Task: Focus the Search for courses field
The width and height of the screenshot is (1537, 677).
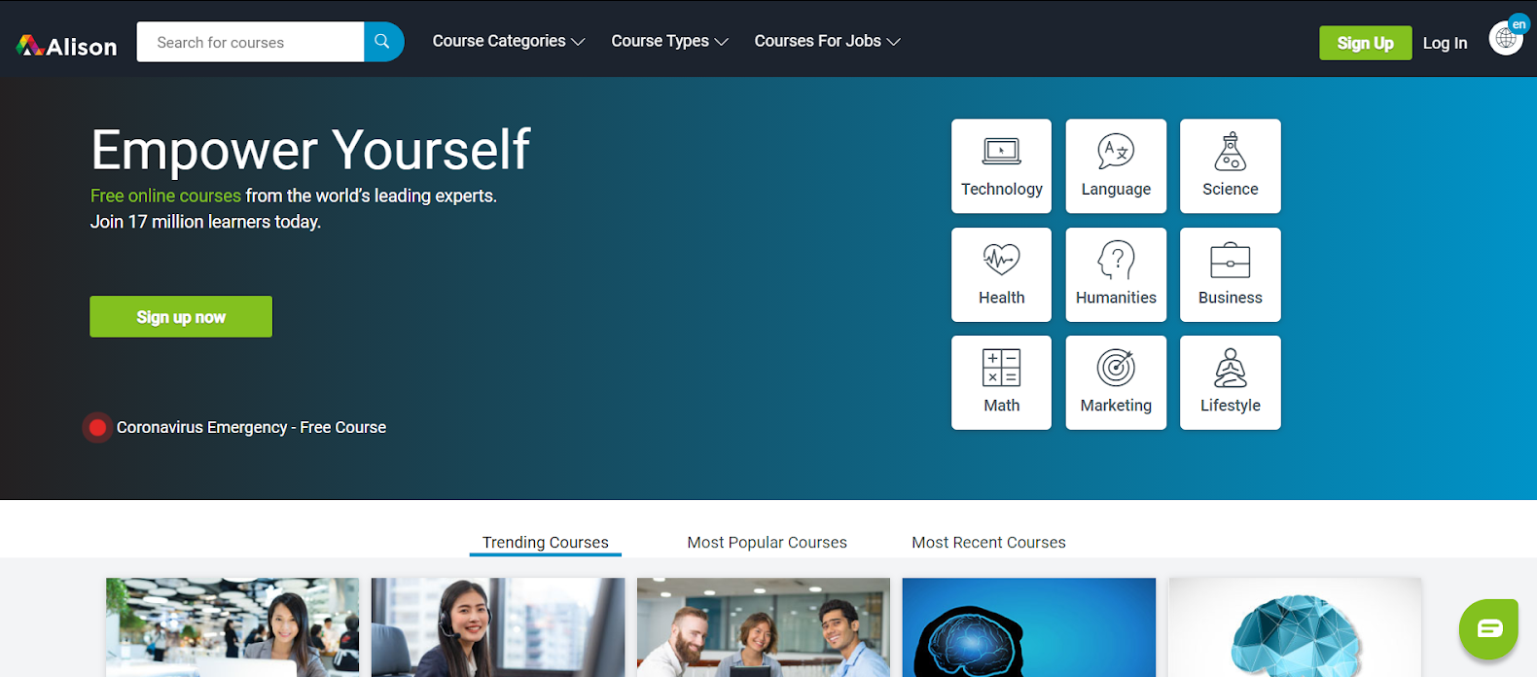Action: (250, 42)
